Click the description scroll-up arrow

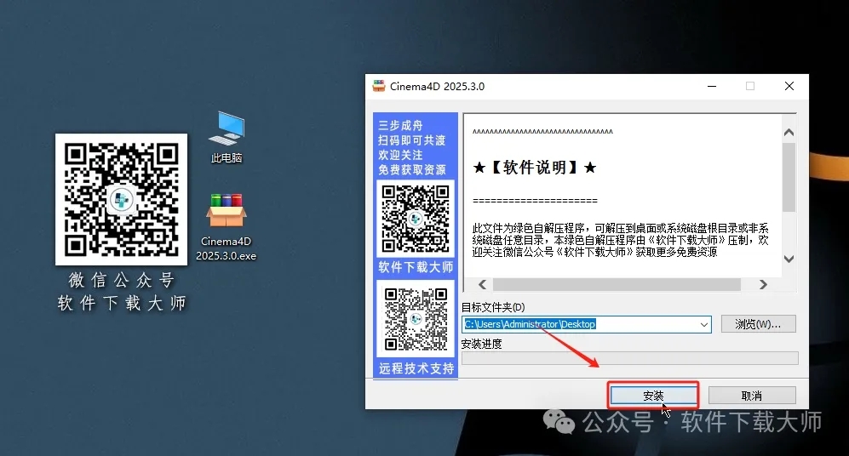[x=789, y=133]
